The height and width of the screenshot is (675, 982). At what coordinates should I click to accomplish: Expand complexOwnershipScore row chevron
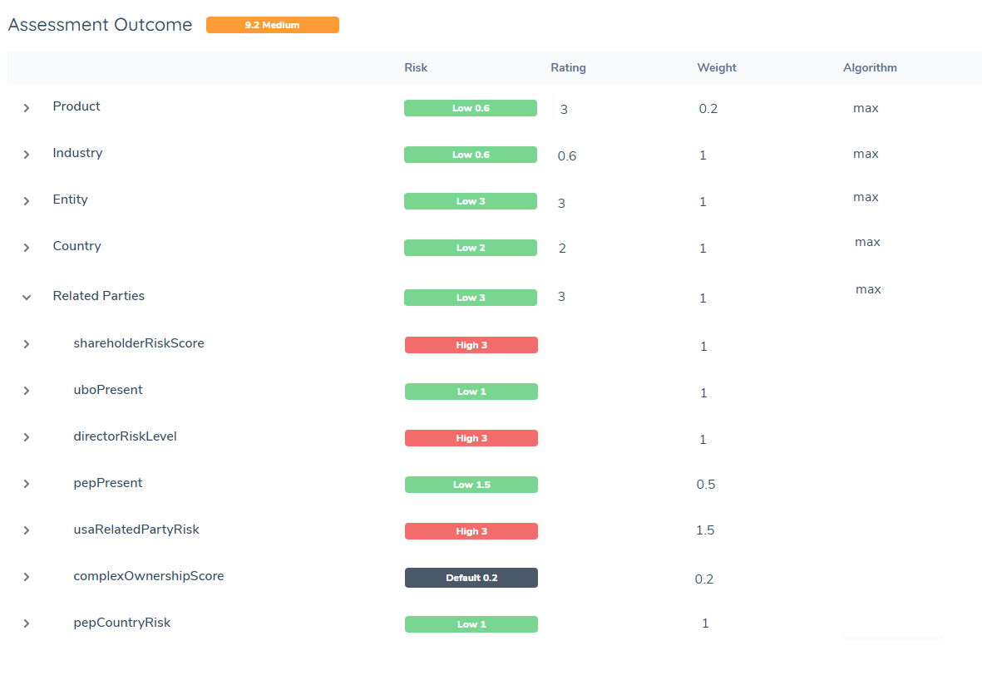(27, 577)
